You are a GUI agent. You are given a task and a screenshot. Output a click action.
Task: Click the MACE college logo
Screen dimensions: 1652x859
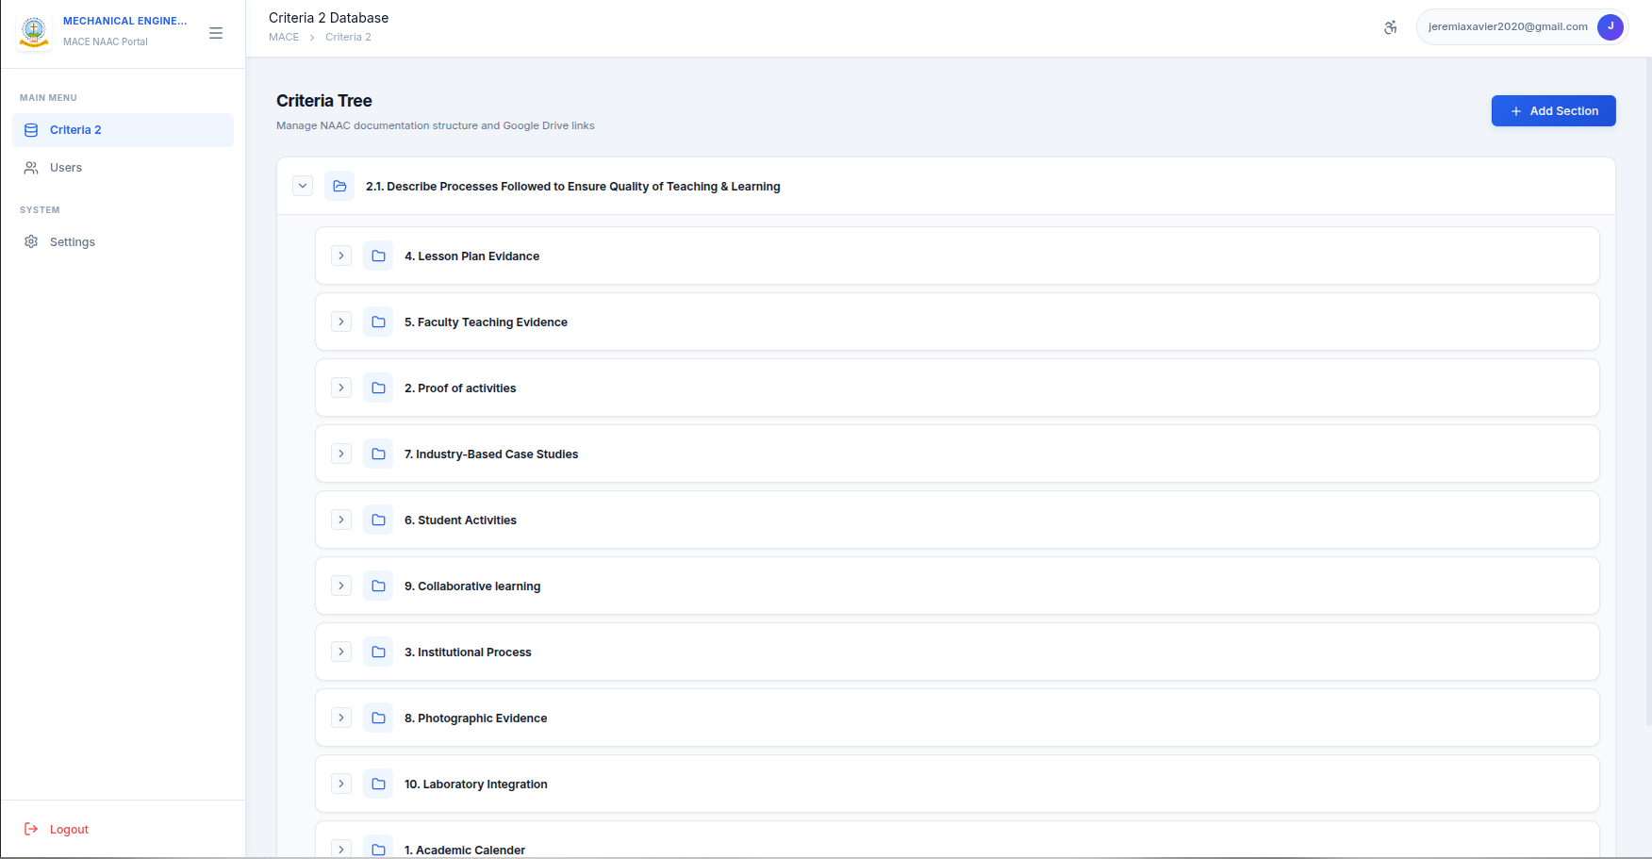coord(34,32)
